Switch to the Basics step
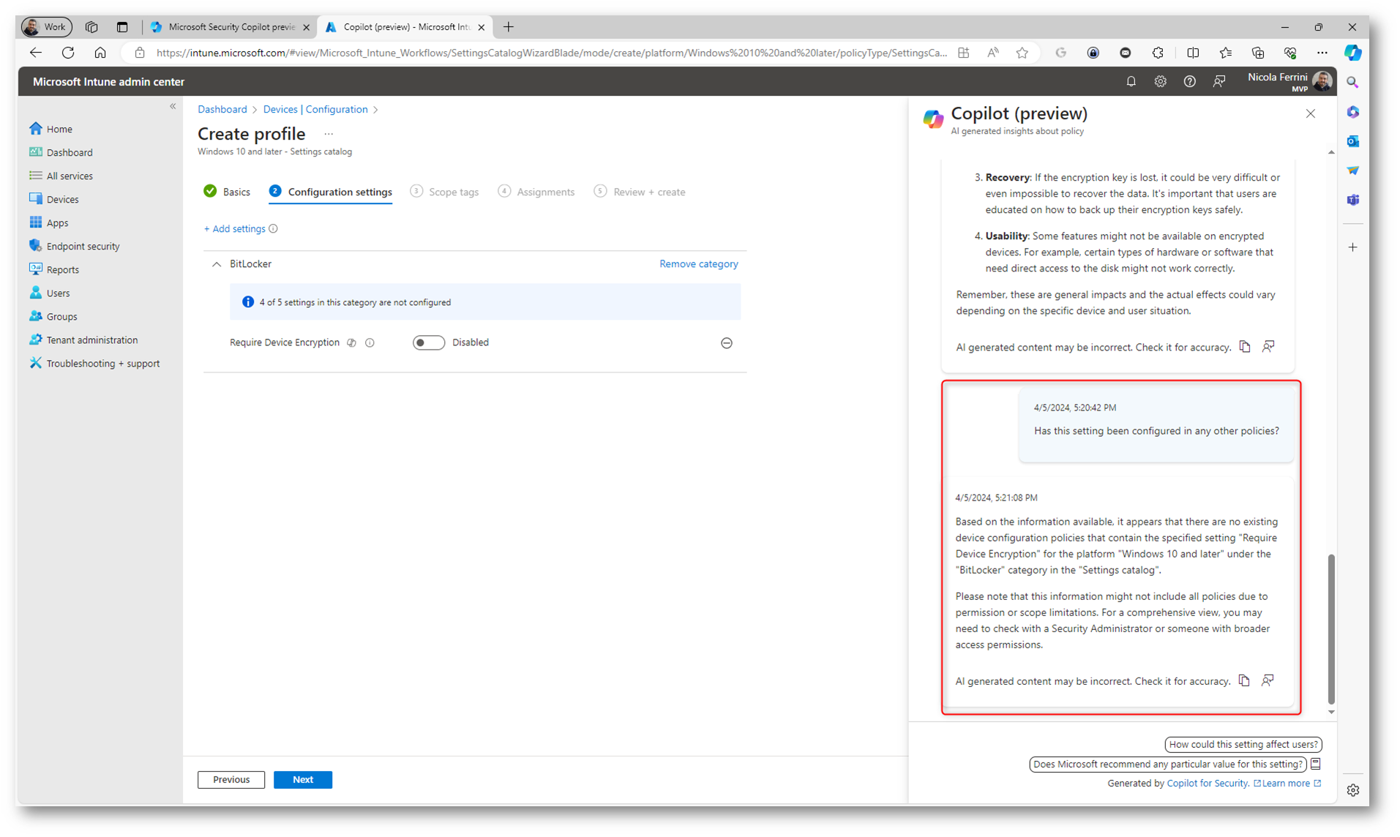1400x837 pixels. [x=227, y=192]
